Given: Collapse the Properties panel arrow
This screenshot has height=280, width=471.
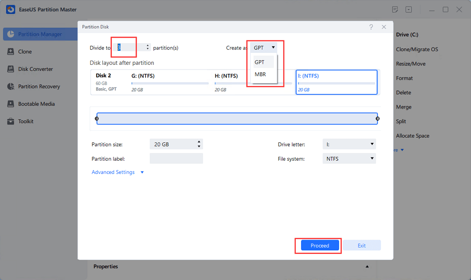Looking at the screenshot, I should click(367, 266).
